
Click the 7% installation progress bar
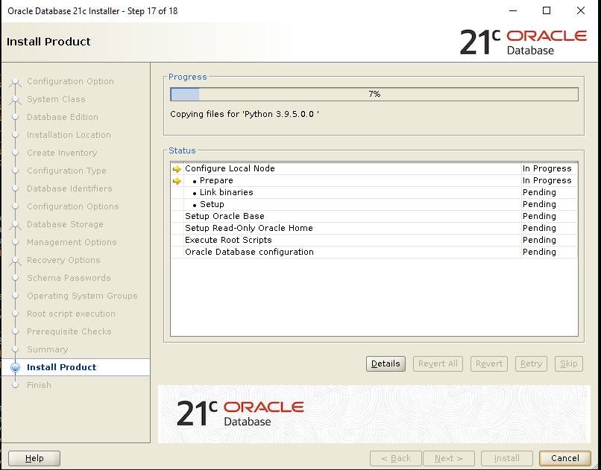point(374,94)
